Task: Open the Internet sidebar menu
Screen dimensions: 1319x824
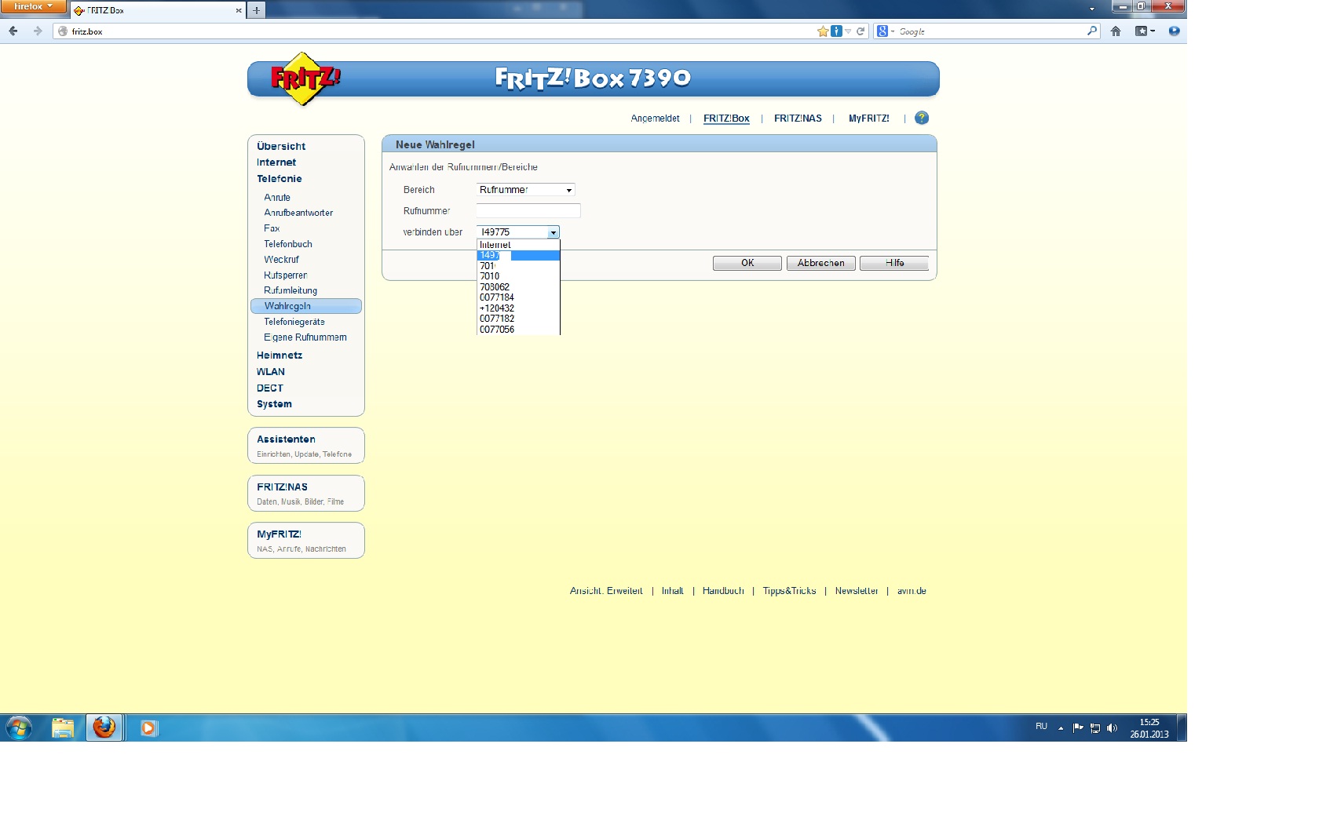Action: (276, 162)
